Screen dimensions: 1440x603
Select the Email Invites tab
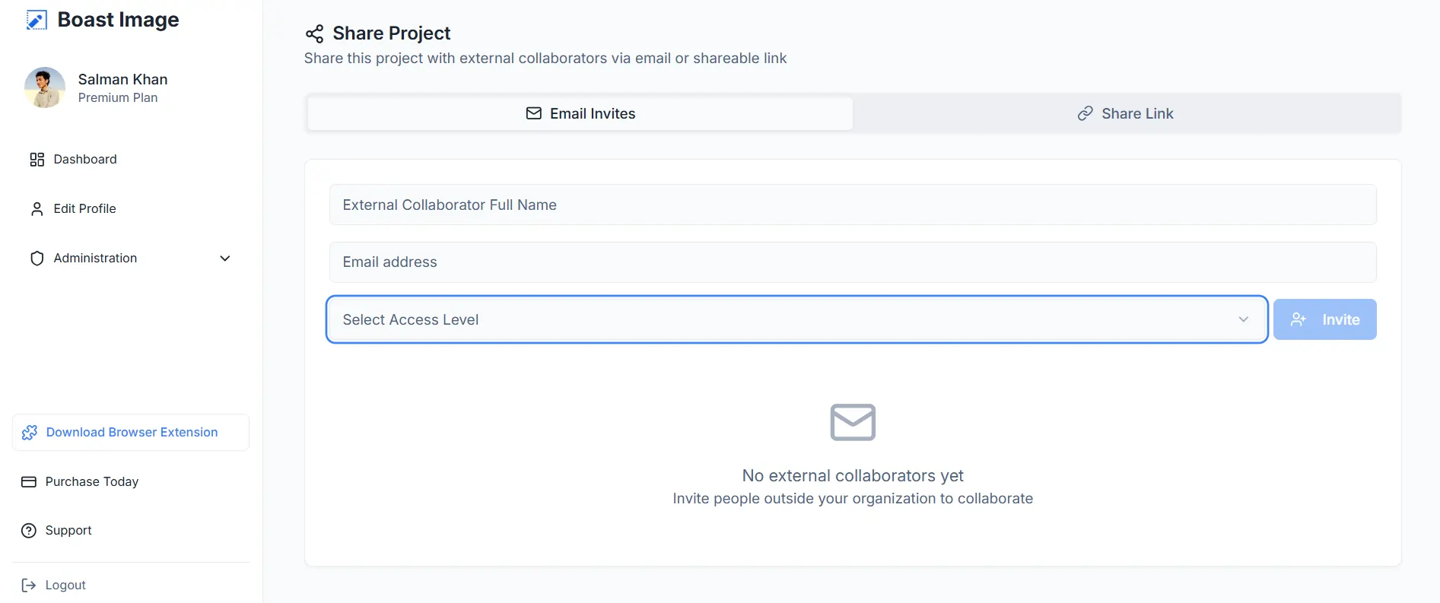580,113
